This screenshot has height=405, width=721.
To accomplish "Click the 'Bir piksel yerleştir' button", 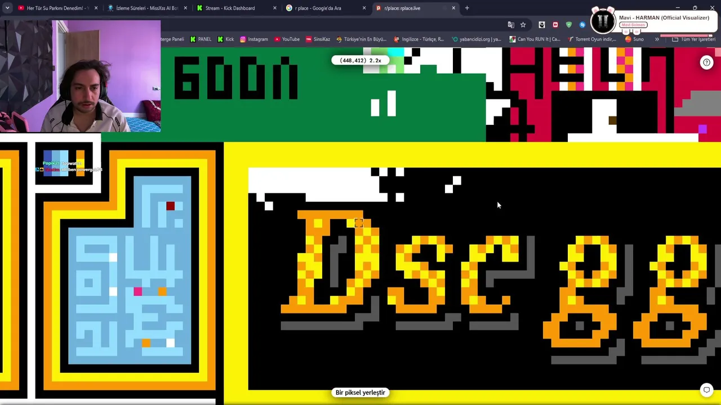I will click(x=360, y=393).
